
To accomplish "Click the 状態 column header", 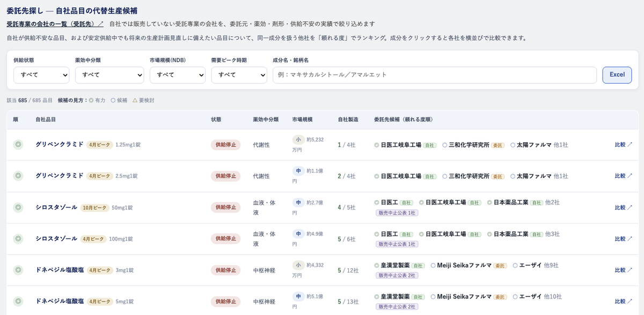I will coord(216,120).
